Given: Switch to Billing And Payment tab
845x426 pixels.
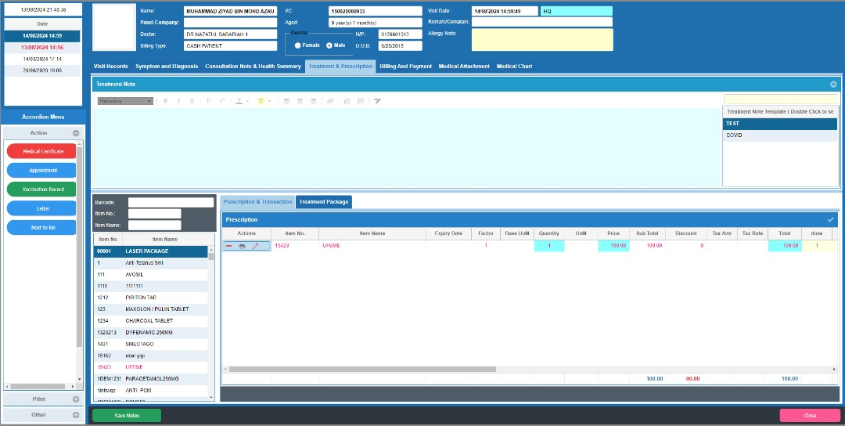Looking at the screenshot, I should pos(405,67).
